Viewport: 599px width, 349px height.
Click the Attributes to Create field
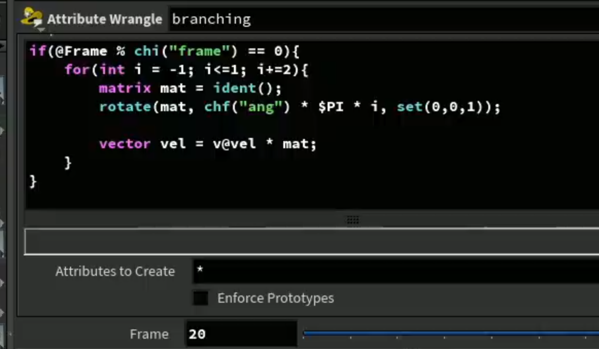click(x=396, y=271)
